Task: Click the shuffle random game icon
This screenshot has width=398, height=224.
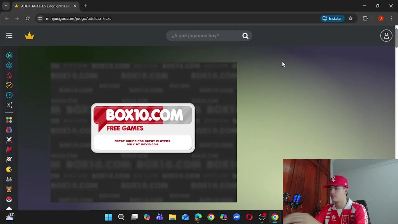Action: 9,105
